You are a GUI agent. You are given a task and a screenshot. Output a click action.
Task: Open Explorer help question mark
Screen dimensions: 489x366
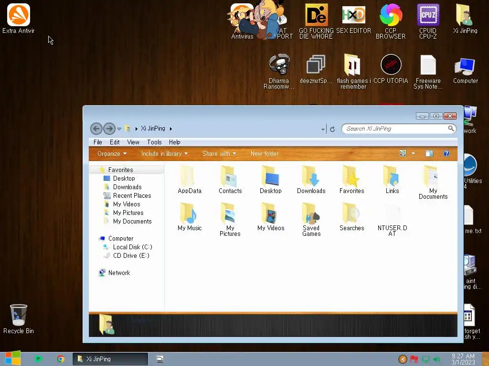pos(446,153)
